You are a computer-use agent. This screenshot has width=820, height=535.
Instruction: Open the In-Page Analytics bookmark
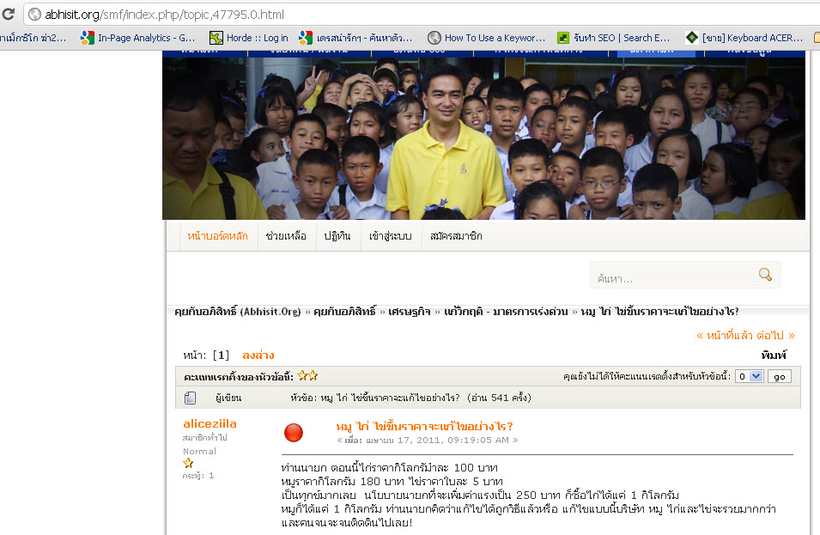point(138,38)
